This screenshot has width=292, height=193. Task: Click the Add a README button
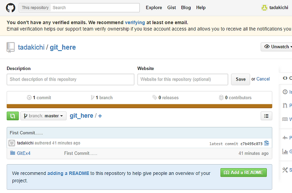244,172
